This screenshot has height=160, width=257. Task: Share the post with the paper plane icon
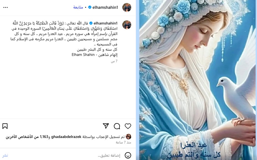point(106,126)
